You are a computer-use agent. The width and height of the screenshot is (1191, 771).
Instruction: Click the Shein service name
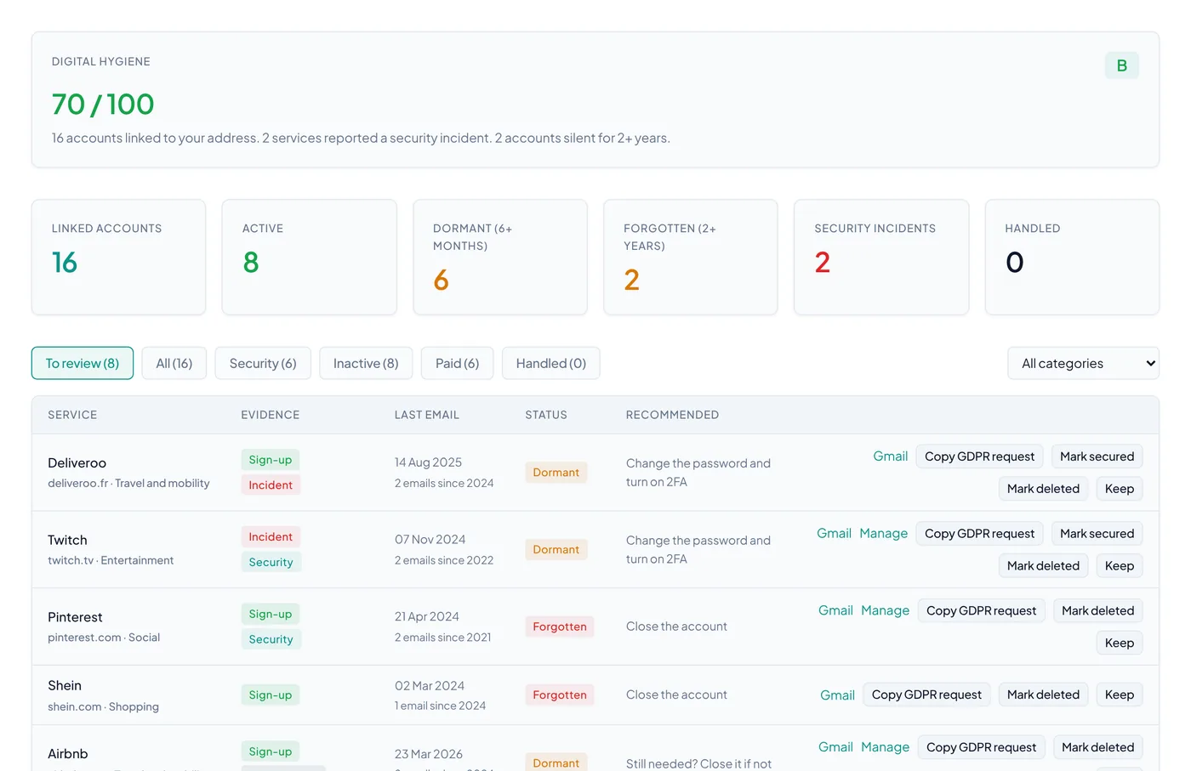click(65, 686)
